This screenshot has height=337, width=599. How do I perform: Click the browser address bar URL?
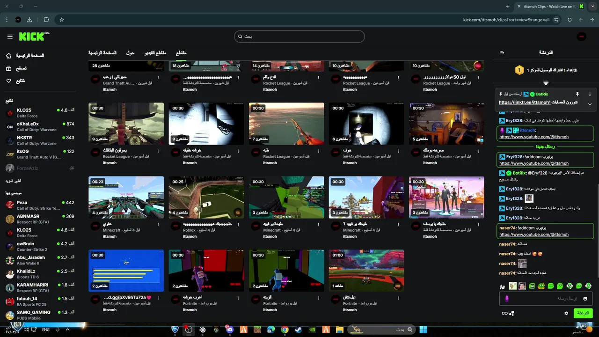click(x=506, y=20)
